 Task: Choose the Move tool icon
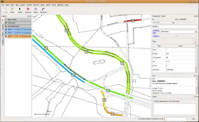[36, 9]
